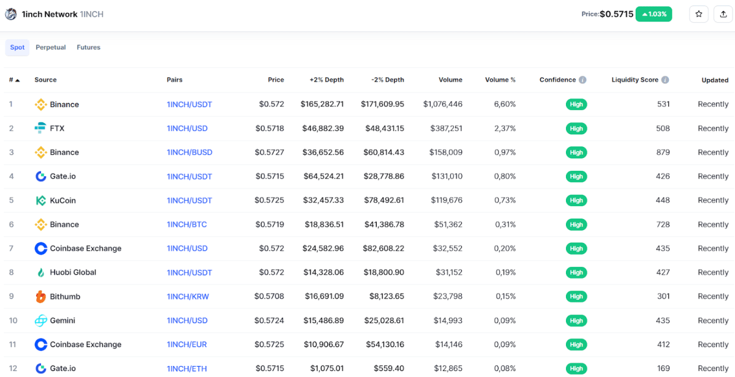Click the 1inch Network logo icon
Screen dimensions: 735x377
[11, 14]
